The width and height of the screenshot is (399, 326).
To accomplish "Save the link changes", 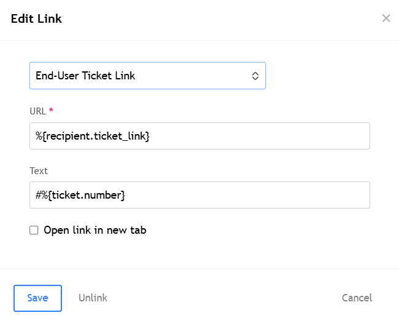I will coord(37,298).
